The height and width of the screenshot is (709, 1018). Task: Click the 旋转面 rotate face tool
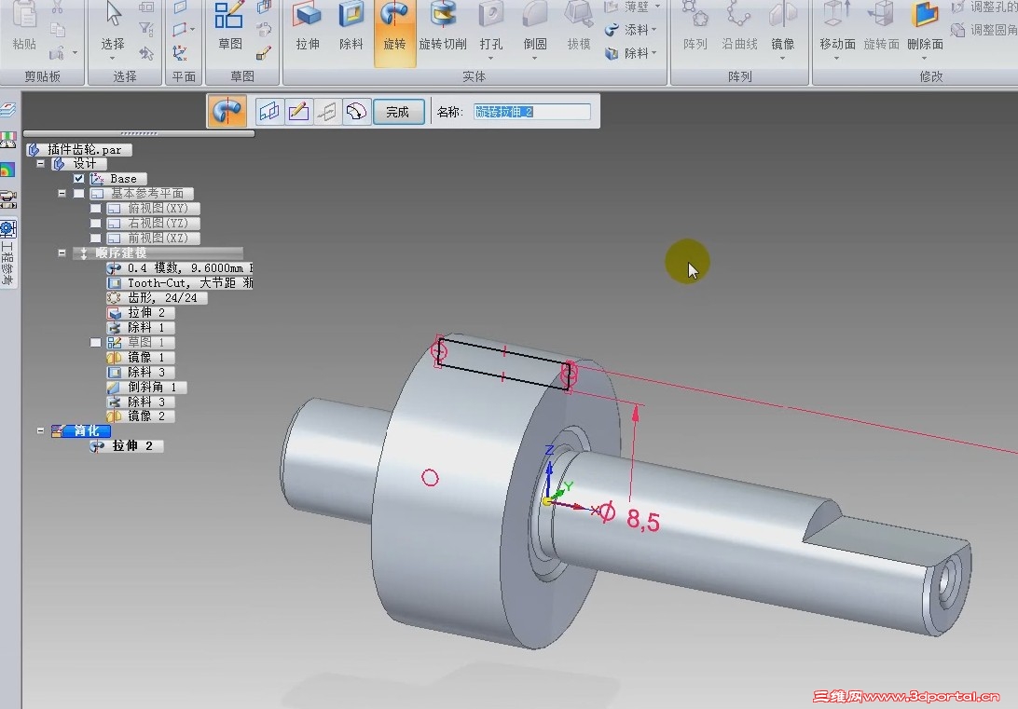click(x=882, y=24)
